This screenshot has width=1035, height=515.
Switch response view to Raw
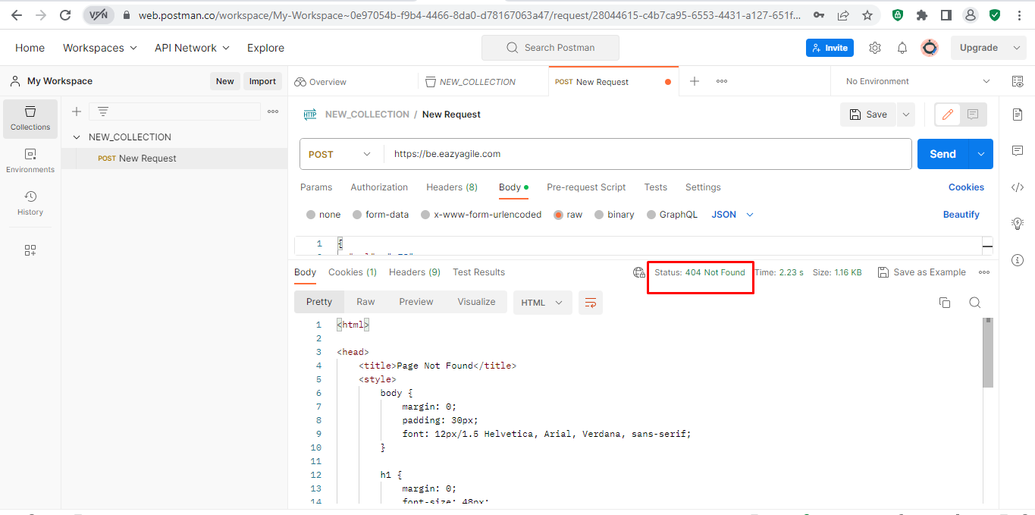(365, 302)
